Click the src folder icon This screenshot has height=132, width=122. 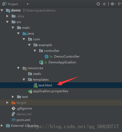tap(13, 22)
